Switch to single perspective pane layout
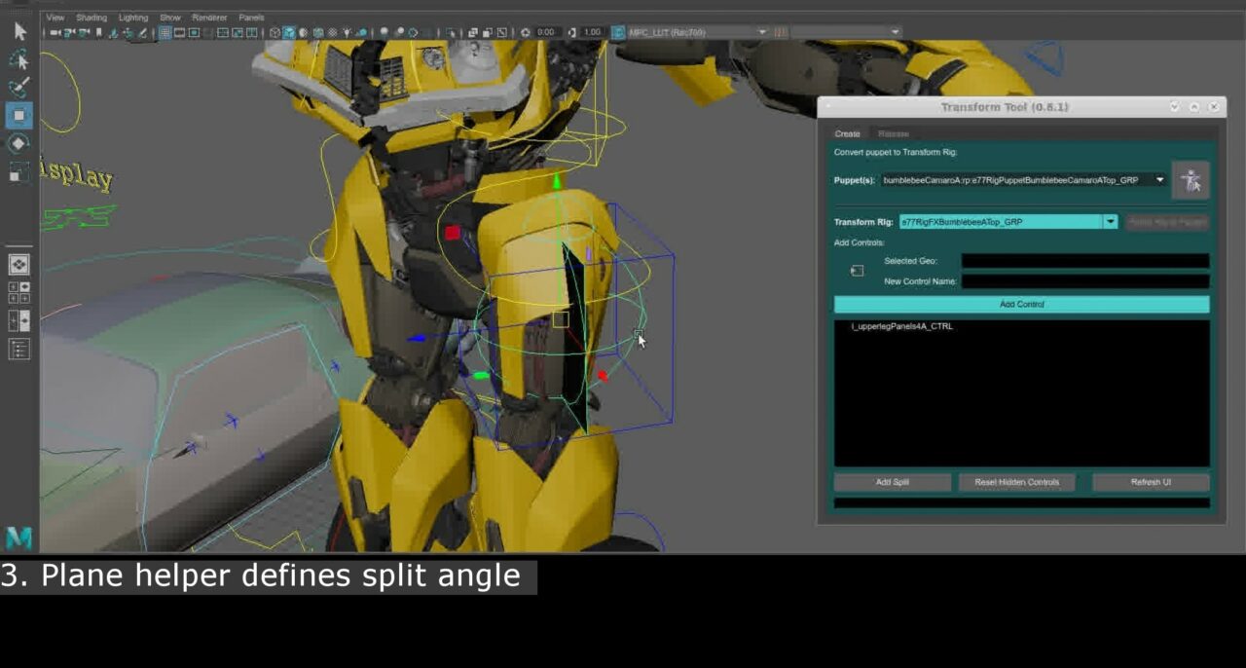The height and width of the screenshot is (668, 1246). (19, 265)
